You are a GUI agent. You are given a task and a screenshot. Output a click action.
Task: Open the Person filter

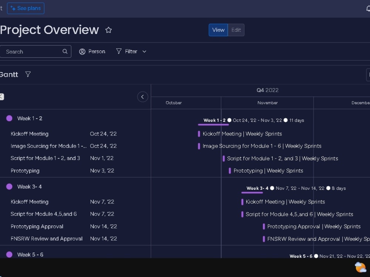point(92,51)
